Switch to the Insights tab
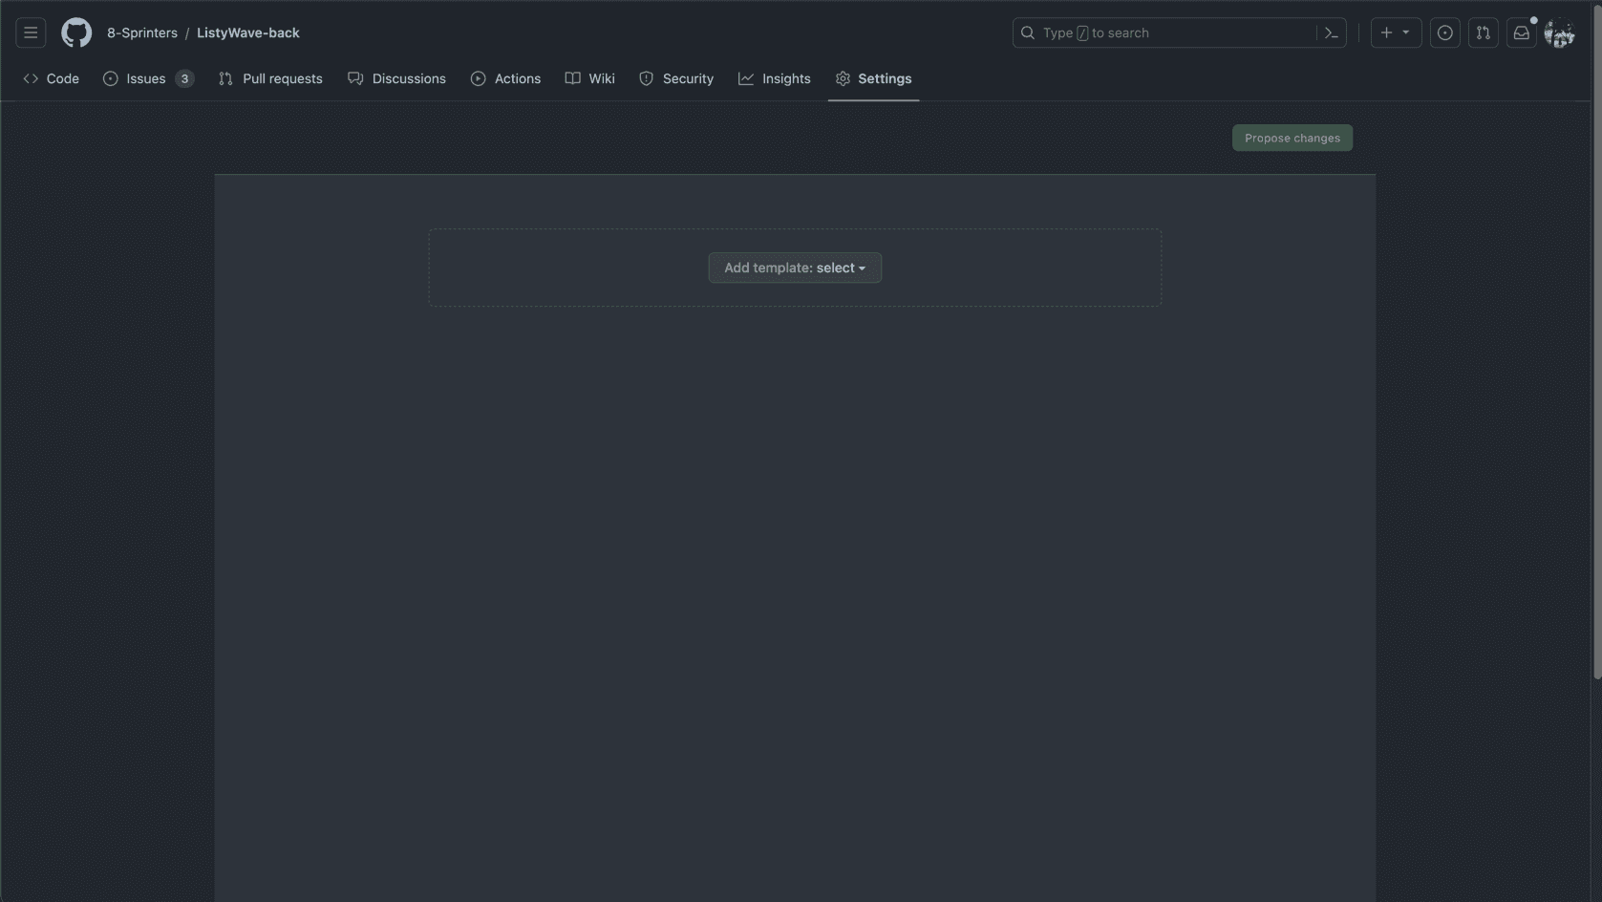This screenshot has height=902, width=1602. click(x=775, y=78)
